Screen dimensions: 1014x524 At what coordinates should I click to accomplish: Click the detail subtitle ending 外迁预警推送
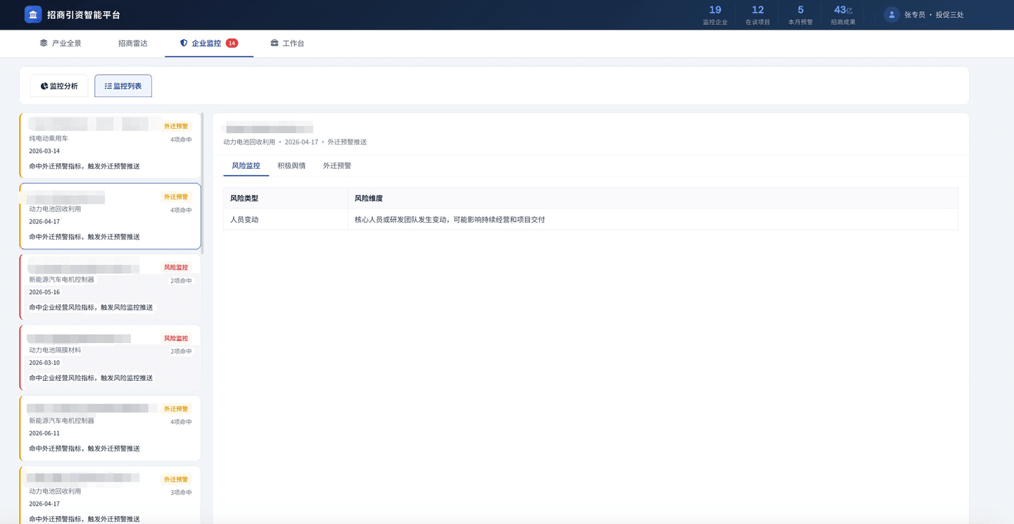[295, 142]
